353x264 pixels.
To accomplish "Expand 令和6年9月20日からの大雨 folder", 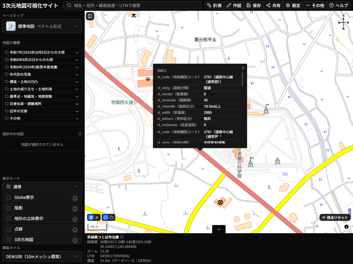I will point(42,60).
